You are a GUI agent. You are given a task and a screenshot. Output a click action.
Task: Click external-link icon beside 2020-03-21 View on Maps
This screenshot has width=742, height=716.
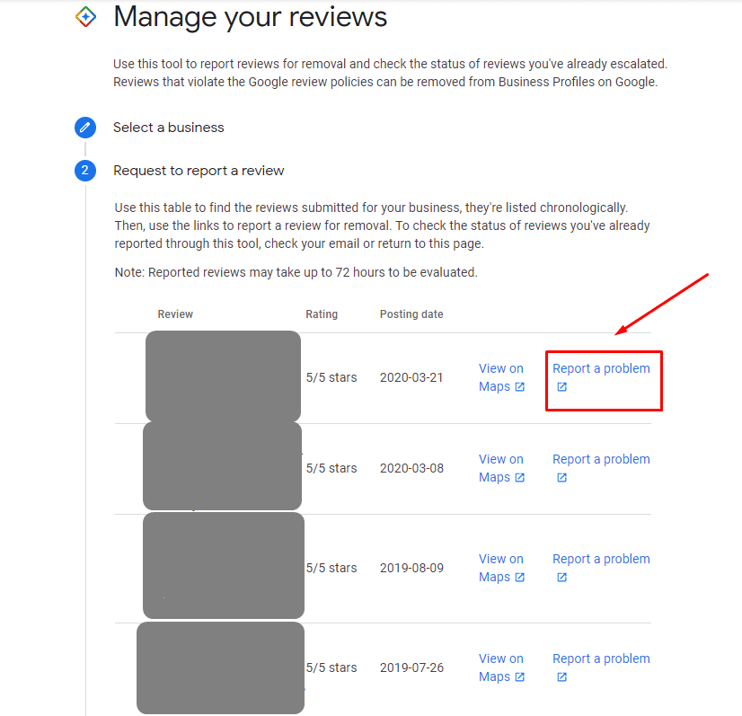[x=519, y=387]
